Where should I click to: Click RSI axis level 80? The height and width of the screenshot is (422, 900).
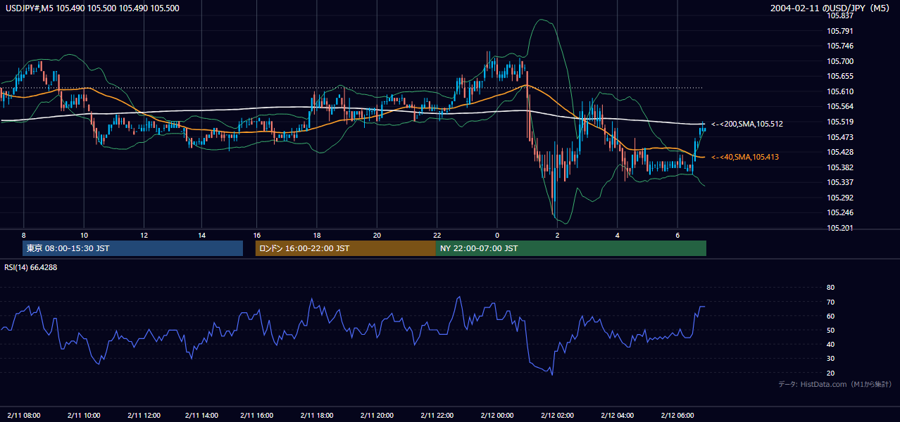click(830, 288)
